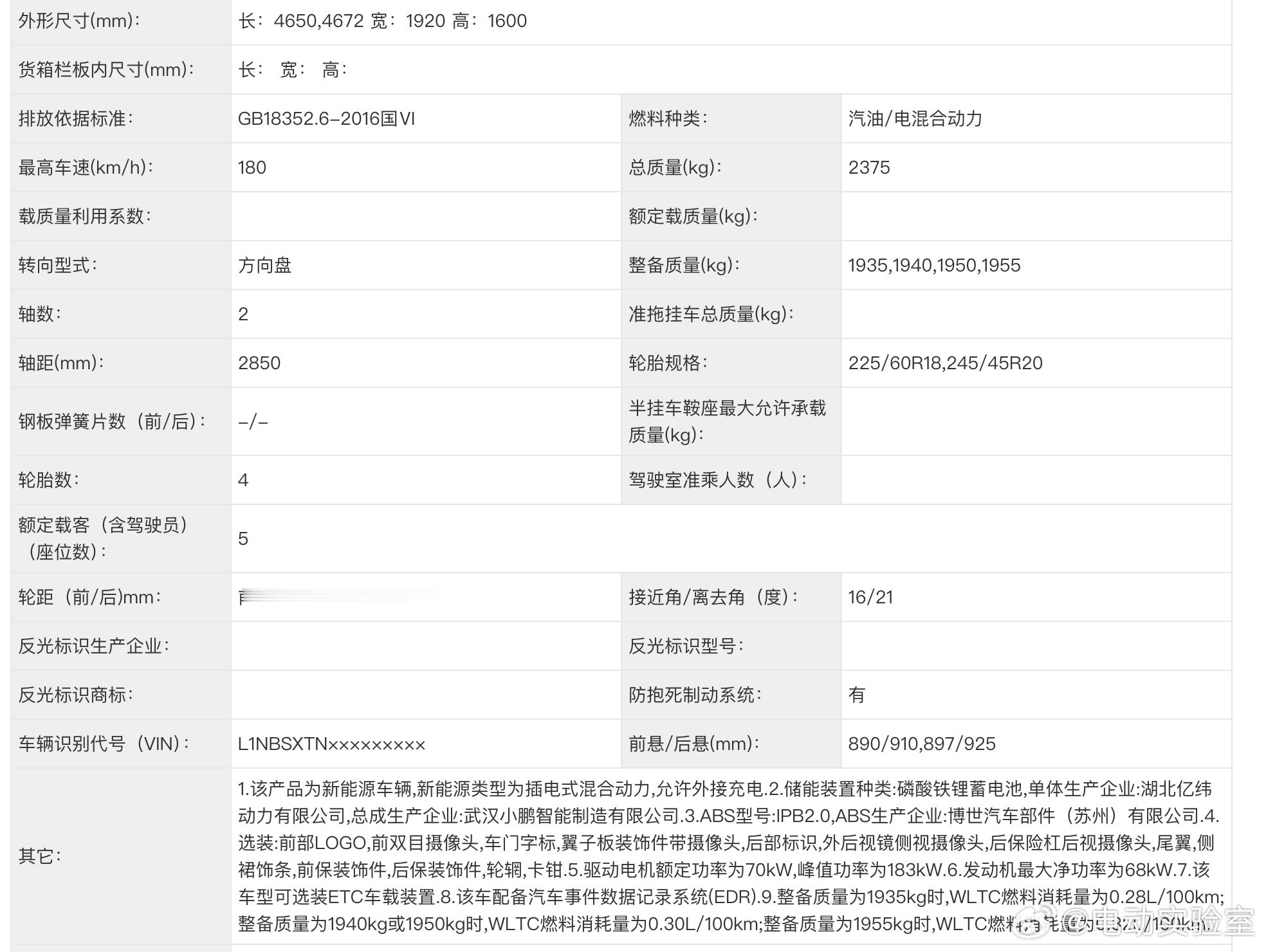
Task: Select the GB18352.6-2016国VI value
Action: tap(327, 118)
